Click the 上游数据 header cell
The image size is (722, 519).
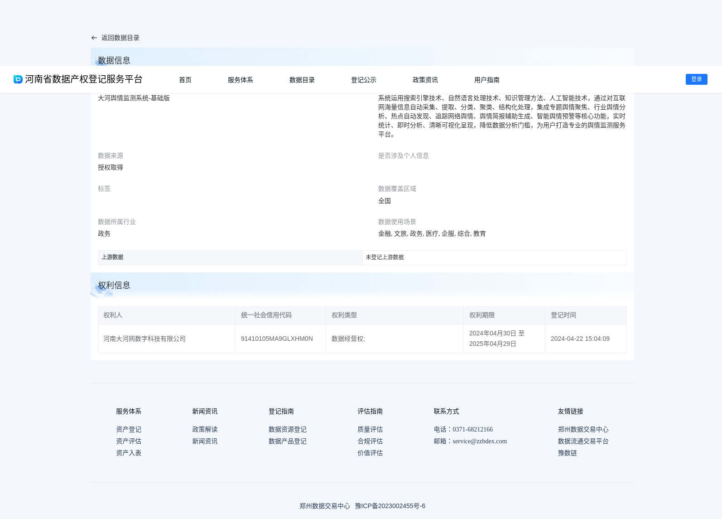[230, 257]
